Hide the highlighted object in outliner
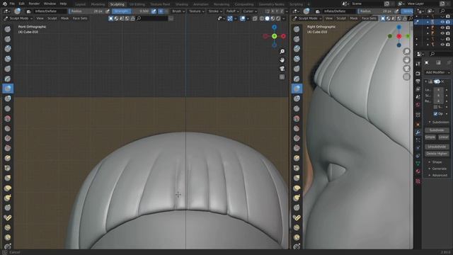Screen dimensions: 453x255 pyautogui.click(x=442, y=22)
